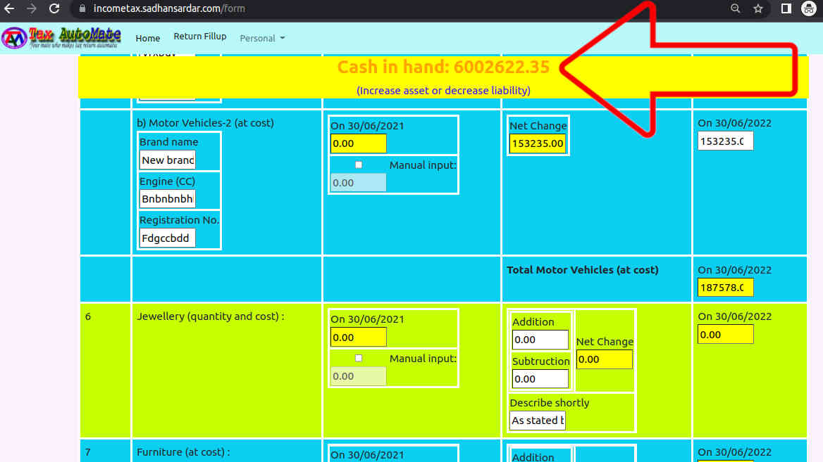
Task: Click the site address in URL bar
Action: (169, 9)
